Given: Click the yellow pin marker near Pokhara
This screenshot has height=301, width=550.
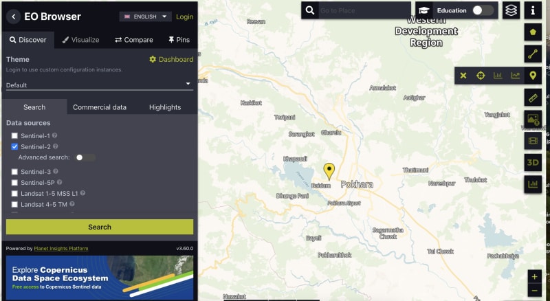Looking at the screenshot, I should [x=329, y=171].
